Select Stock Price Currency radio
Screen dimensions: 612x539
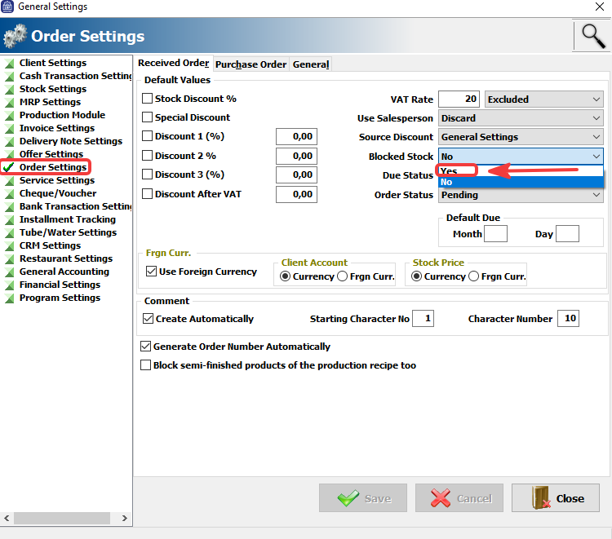416,276
